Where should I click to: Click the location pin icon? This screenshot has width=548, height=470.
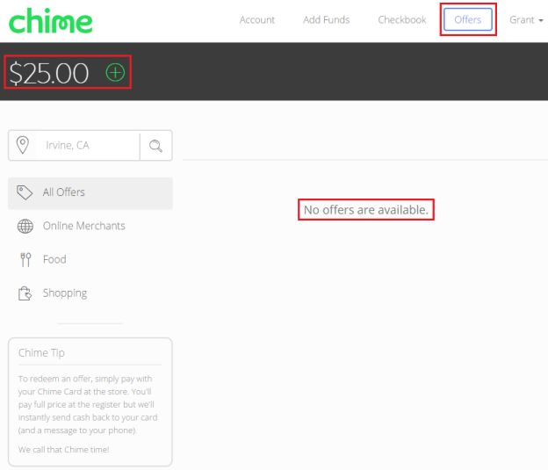23,145
